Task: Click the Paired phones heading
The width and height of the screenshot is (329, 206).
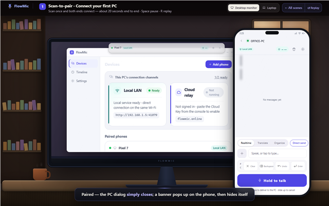Action: [116, 136]
